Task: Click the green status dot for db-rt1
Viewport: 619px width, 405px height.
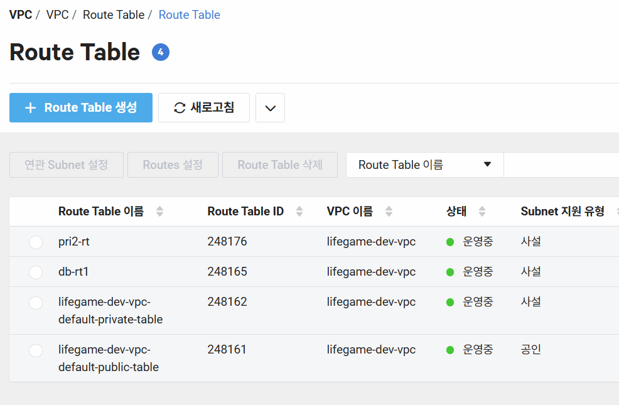Action: pyautogui.click(x=450, y=272)
